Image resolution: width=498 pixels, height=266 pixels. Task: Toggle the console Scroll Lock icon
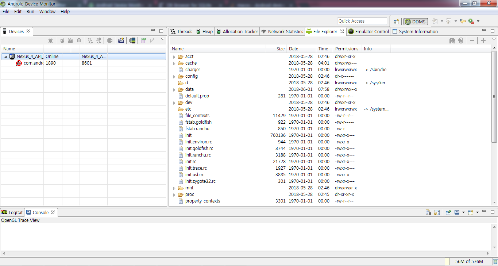[437, 212]
